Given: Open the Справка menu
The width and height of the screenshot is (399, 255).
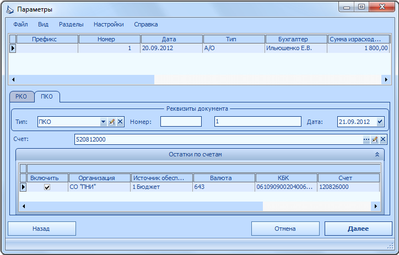Looking at the screenshot, I should (146, 24).
